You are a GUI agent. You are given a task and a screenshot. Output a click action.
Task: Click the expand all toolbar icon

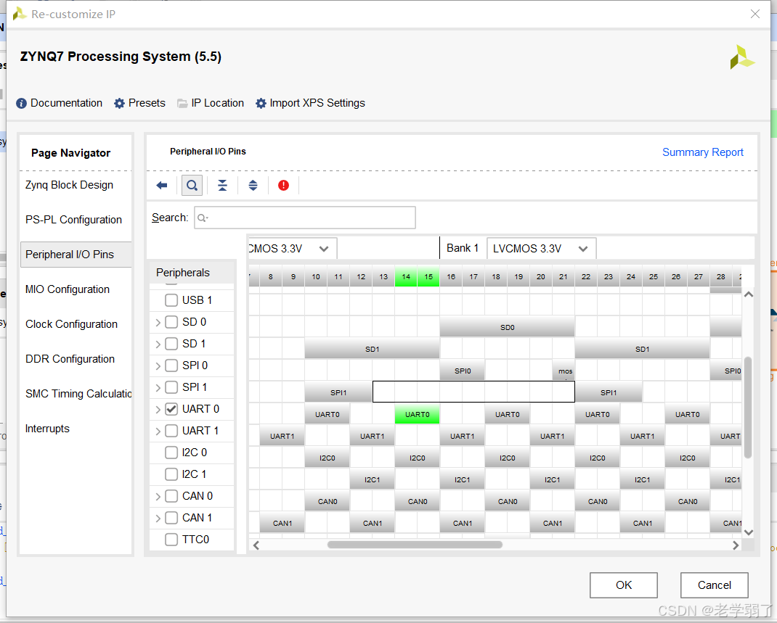coord(253,186)
